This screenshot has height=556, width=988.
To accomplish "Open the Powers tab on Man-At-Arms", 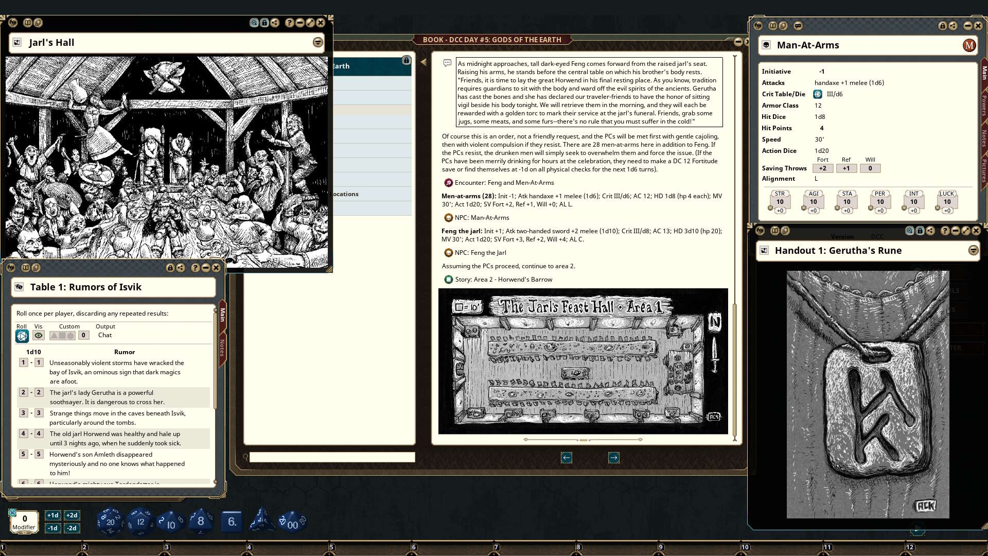I will pyautogui.click(x=983, y=106).
